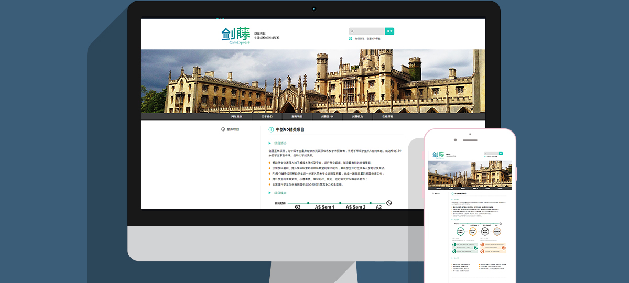Screen dimensions: 629x283
Task: Click the magnifier icon in search box
Action: pyautogui.click(x=352, y=31)
